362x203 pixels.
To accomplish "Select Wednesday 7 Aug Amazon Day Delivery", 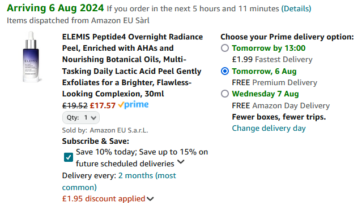I will click(x=225, y=94).
